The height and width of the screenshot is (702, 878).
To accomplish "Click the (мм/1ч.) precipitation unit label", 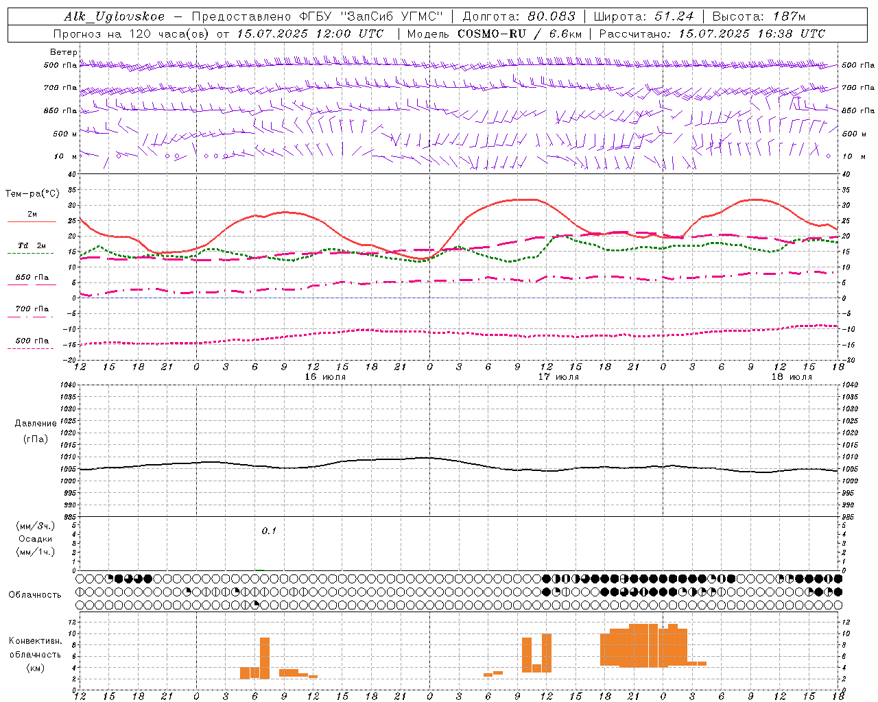I will [x=36, y=552].
